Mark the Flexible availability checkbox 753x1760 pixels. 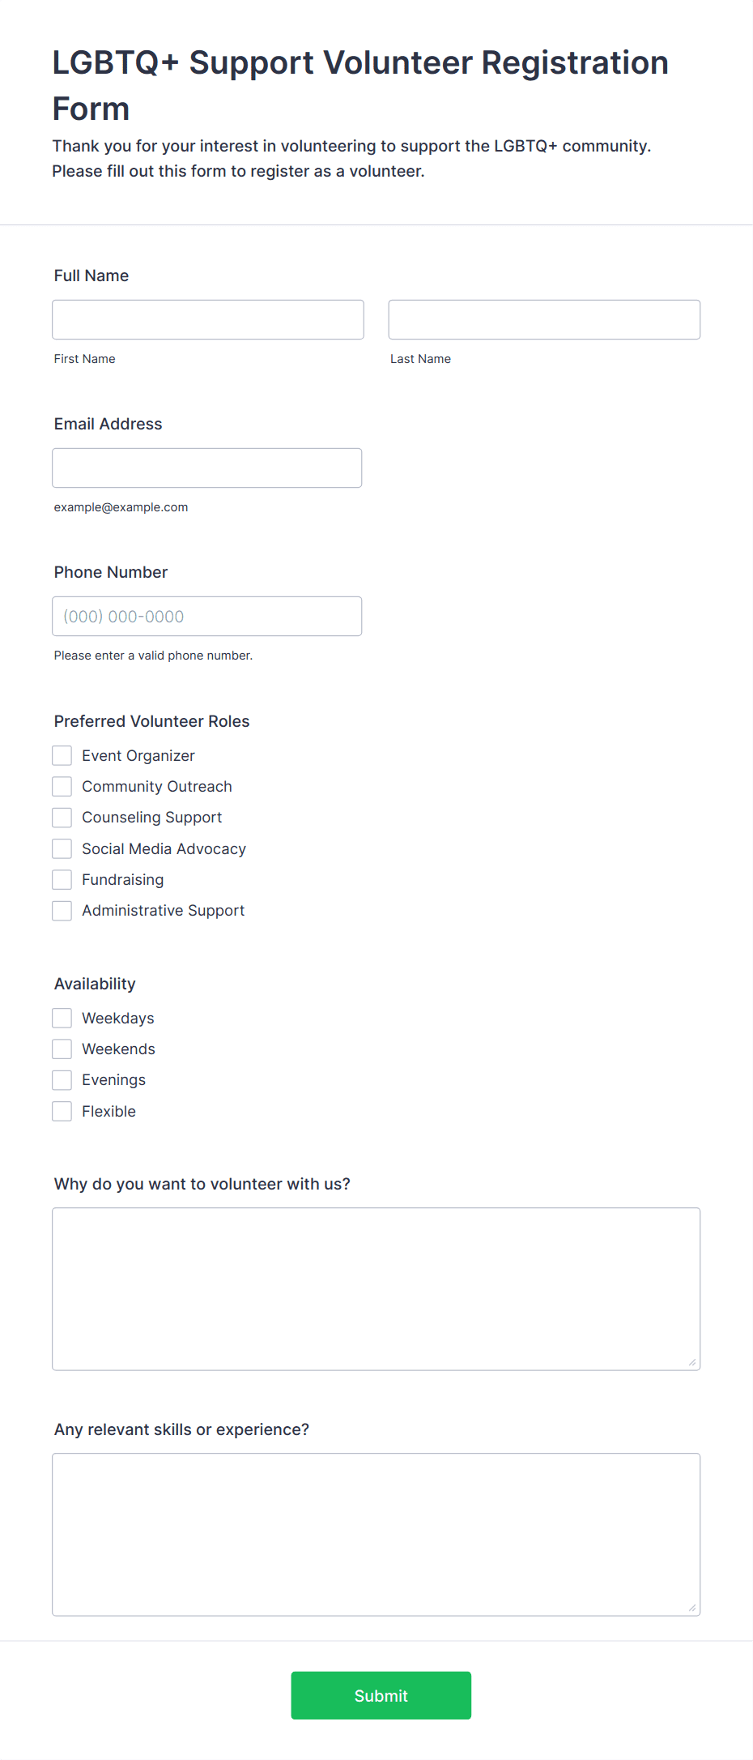pyautogui.click(x=62, y=1111)
